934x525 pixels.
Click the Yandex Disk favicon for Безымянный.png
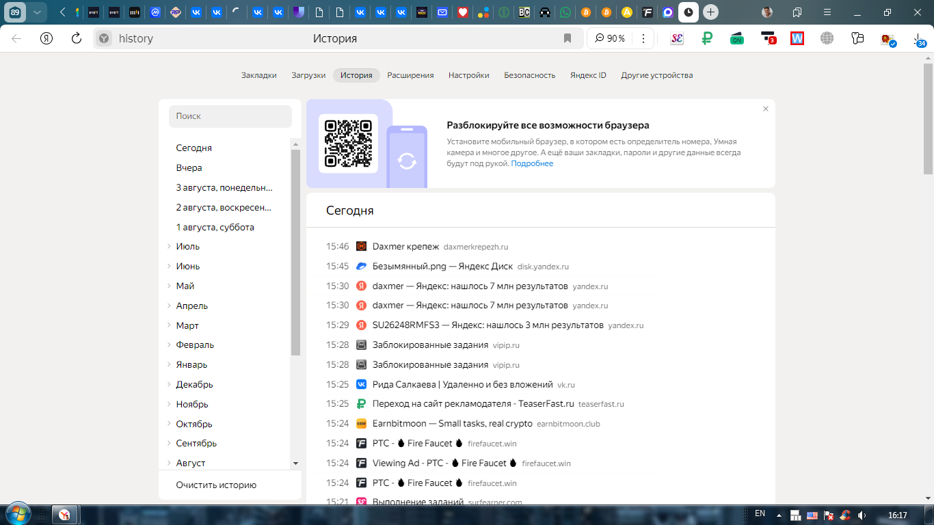pos(361,266)
